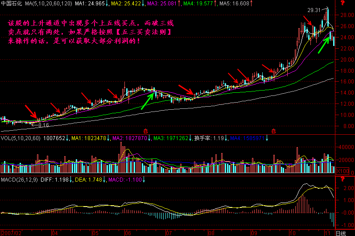Open MACD(26,12,9) indicator parameters
Image resolution: width=355 pixels, height=236 pixels.
[18, 179]
